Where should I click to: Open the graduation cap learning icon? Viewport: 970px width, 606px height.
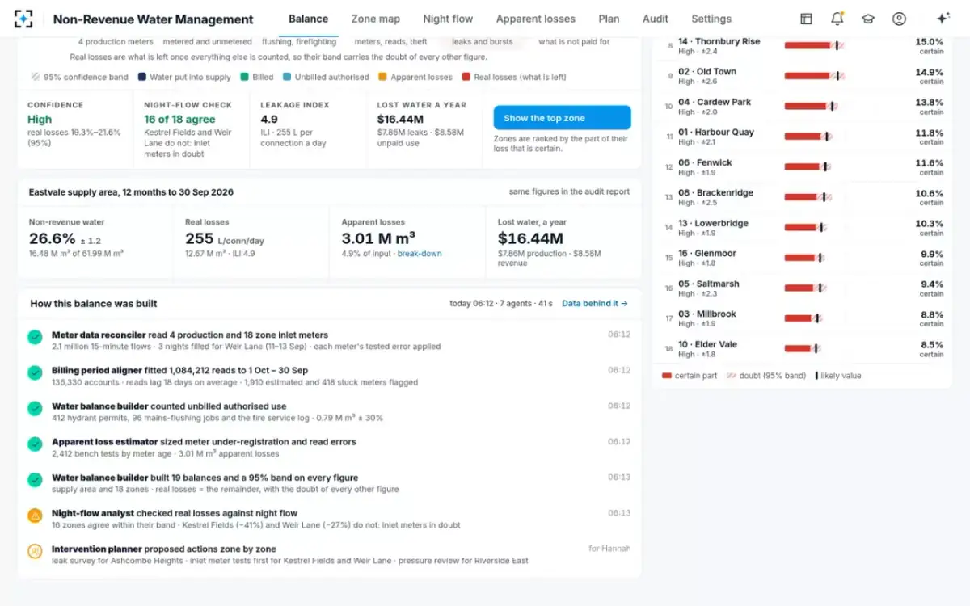(868, 19)
